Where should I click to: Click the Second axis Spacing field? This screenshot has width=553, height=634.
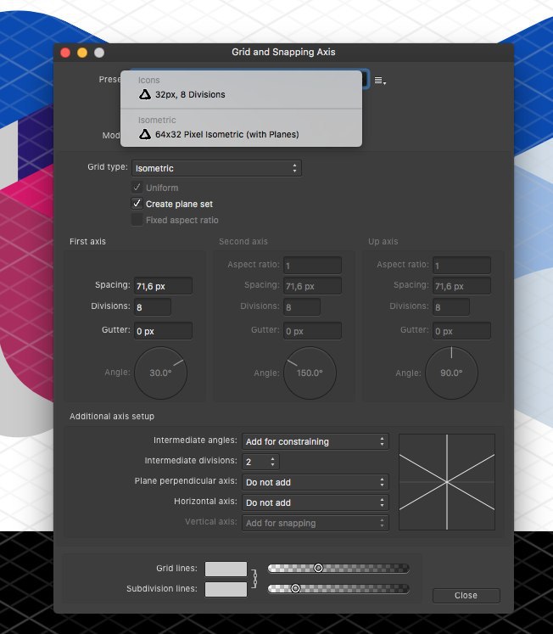tap(312, 286)
